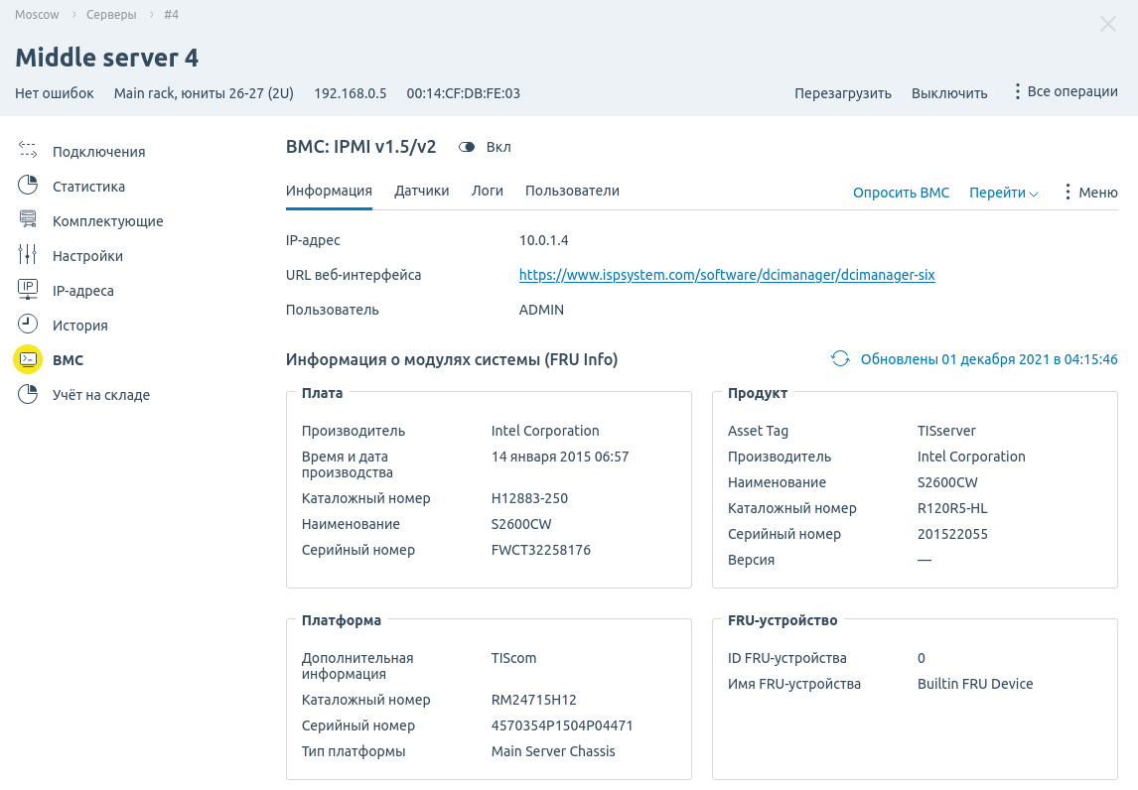Open Статистика in the sidebar
The image size is (1138, 790).
88,187
